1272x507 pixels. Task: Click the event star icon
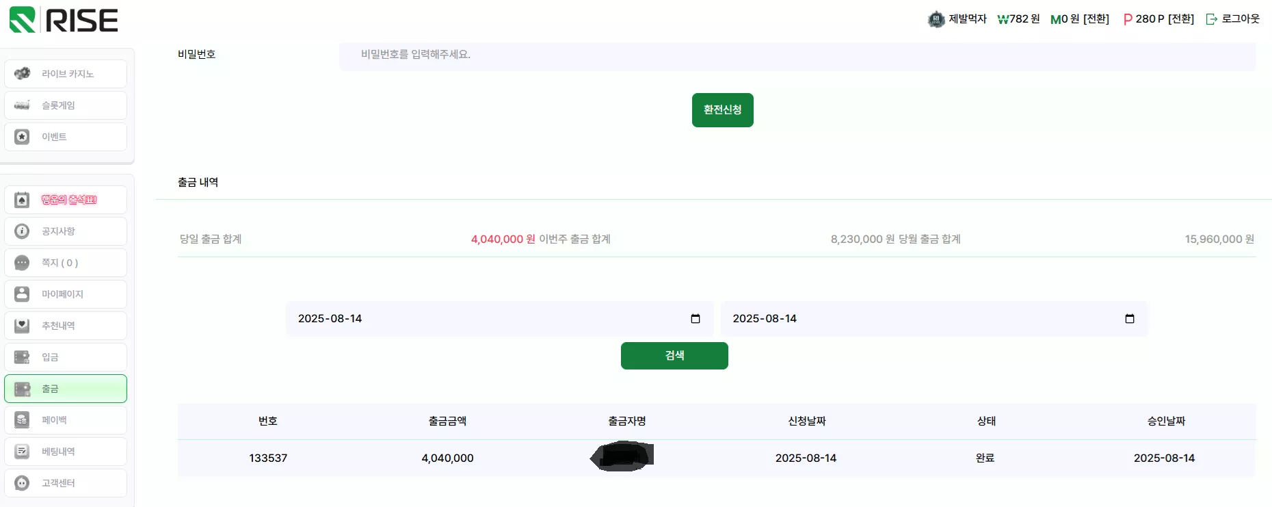point(22,136)
